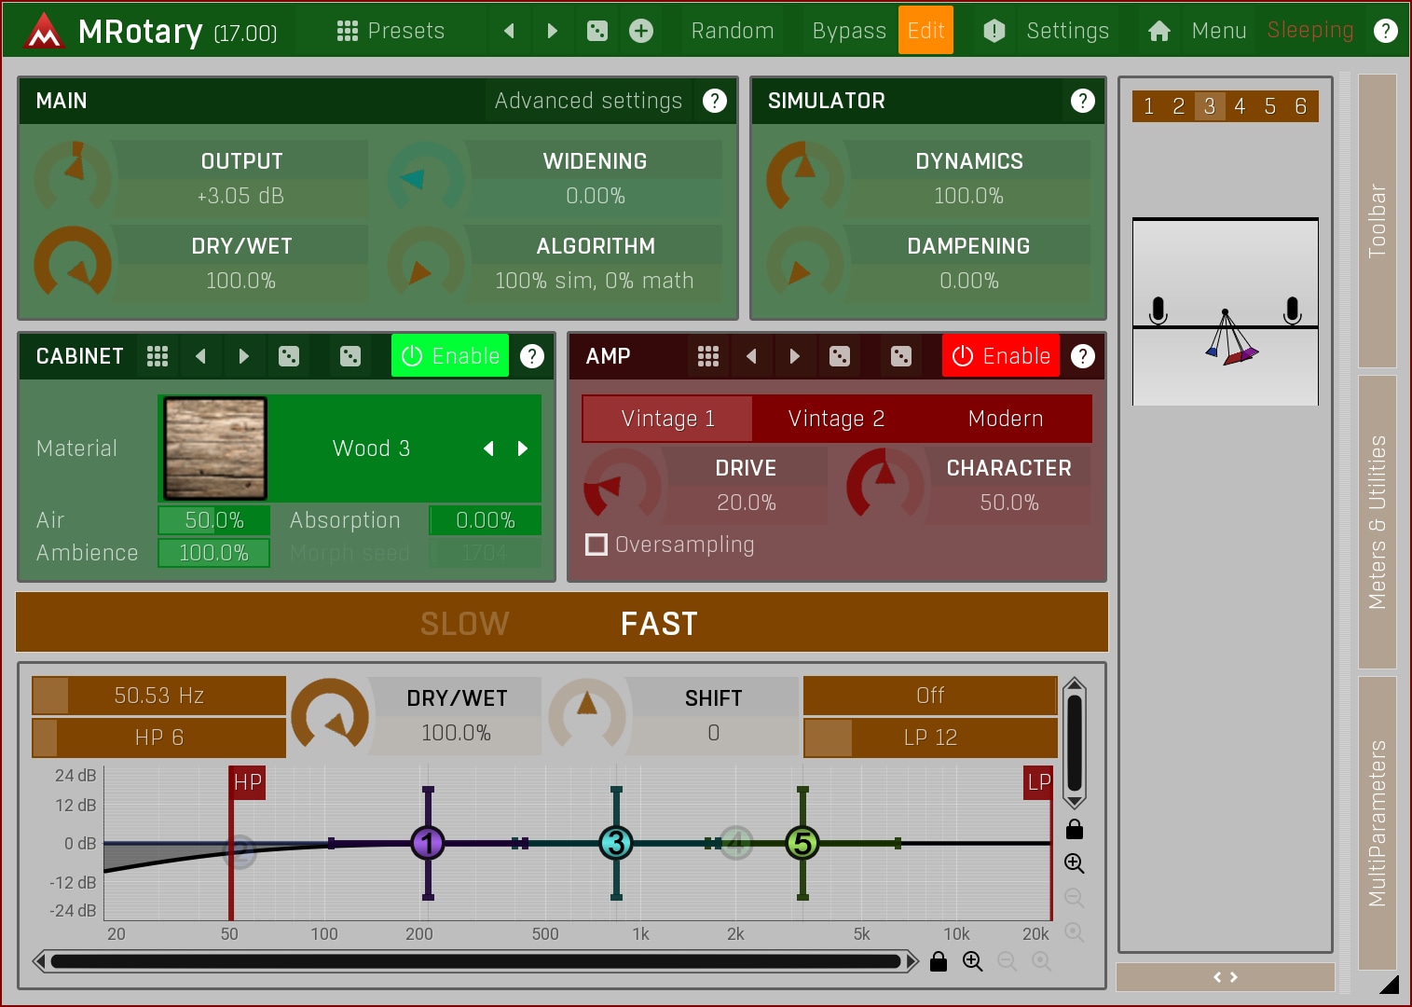Click the EQ graph vertical lock icon
The height and width of the screenshot is (1007, 1412).
[1074, 829]
